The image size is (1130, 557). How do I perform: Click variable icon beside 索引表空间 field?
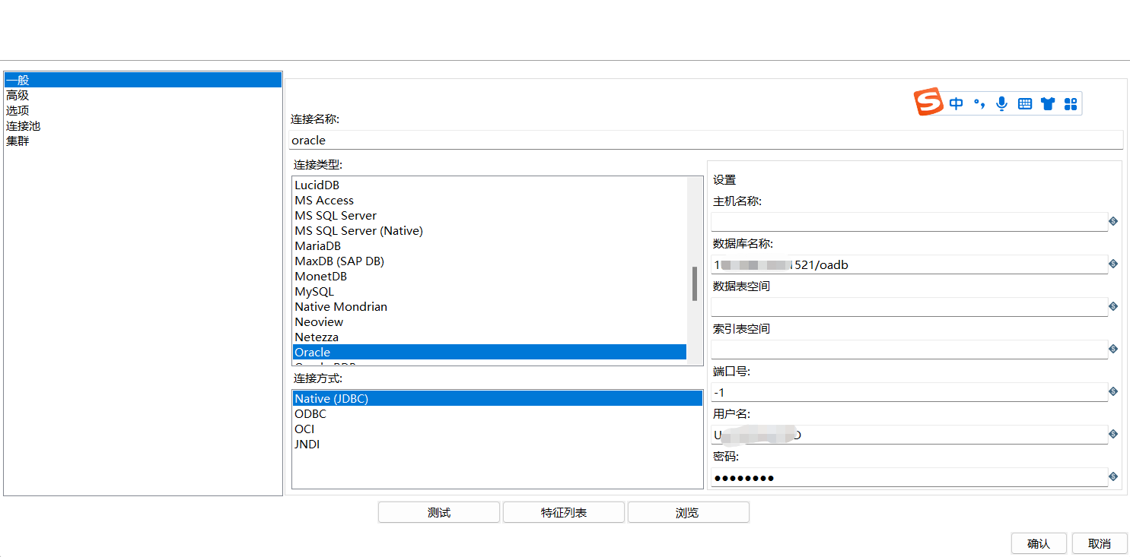pos(1113,349)
